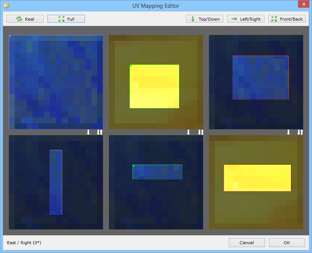Select the yellow UV rectangle in top-middle panel

155,87
